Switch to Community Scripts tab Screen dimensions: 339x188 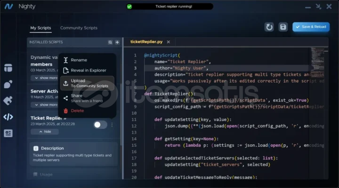[x=79, y=28]
